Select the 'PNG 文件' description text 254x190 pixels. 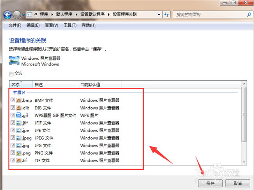44,153
